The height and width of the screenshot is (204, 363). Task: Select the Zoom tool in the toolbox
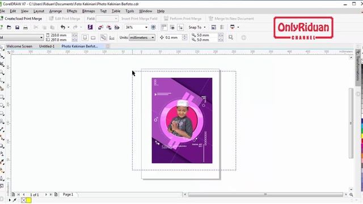(2, 73)
